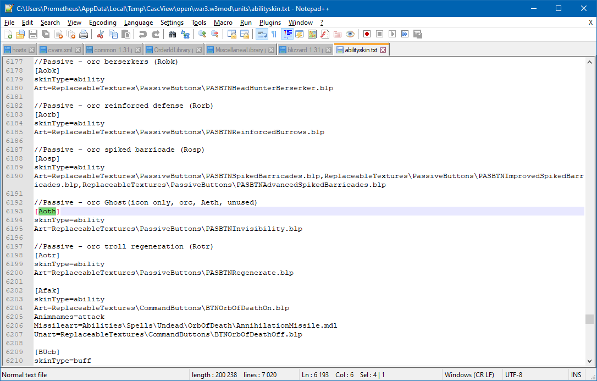597x381 pixels.
Task: Open Find with the binoculars icon
Action: (x=173, y=34)
